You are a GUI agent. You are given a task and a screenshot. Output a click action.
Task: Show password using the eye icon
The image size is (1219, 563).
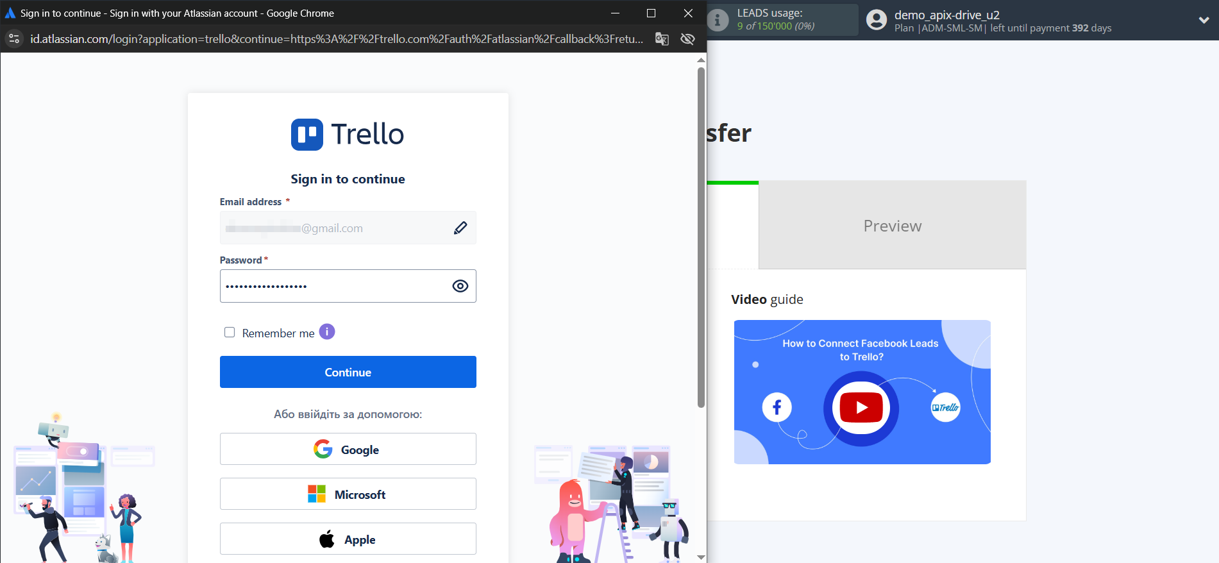(460, 286)
